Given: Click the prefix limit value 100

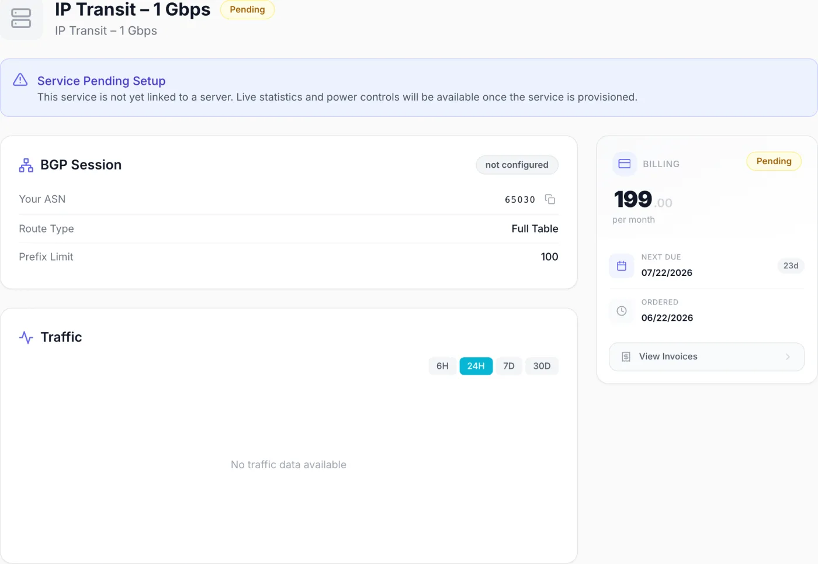Looking at the screenshot, I should pyautogui.click(x=549, y=257).
